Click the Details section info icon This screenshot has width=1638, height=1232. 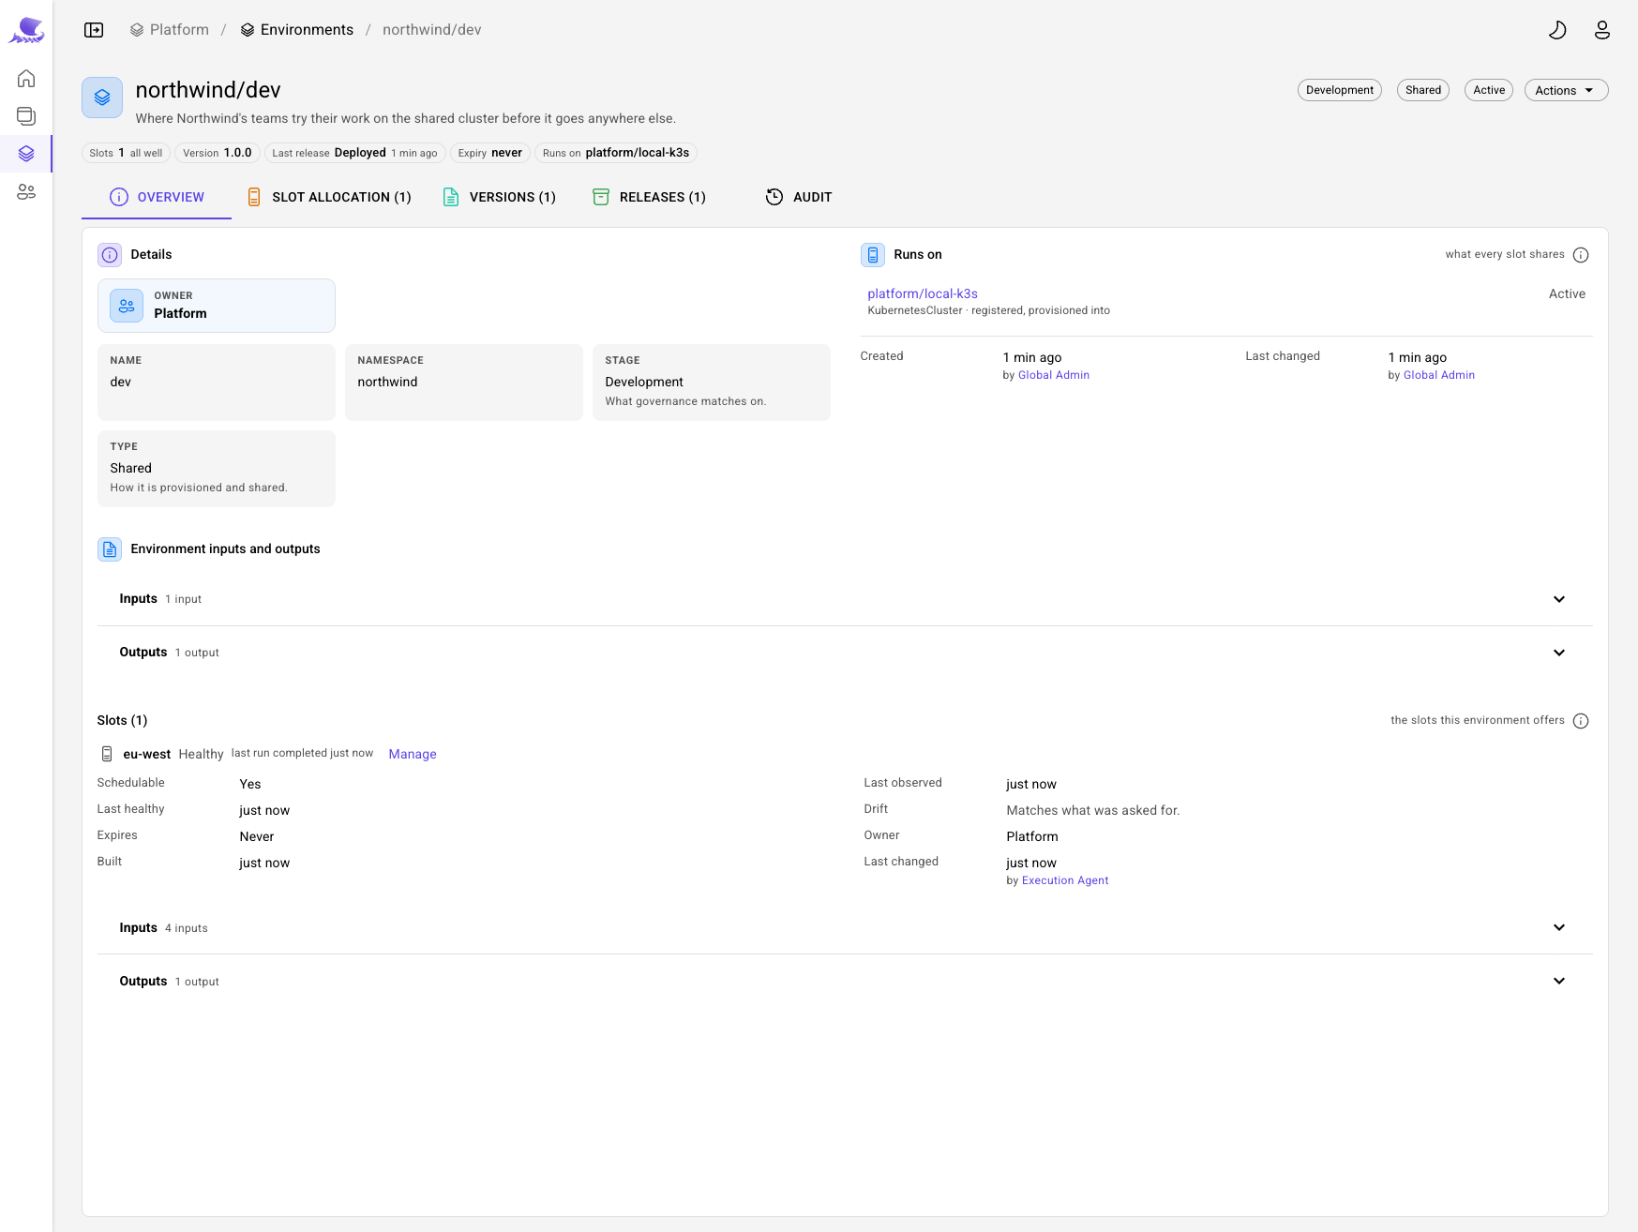[x=110, y=255]
